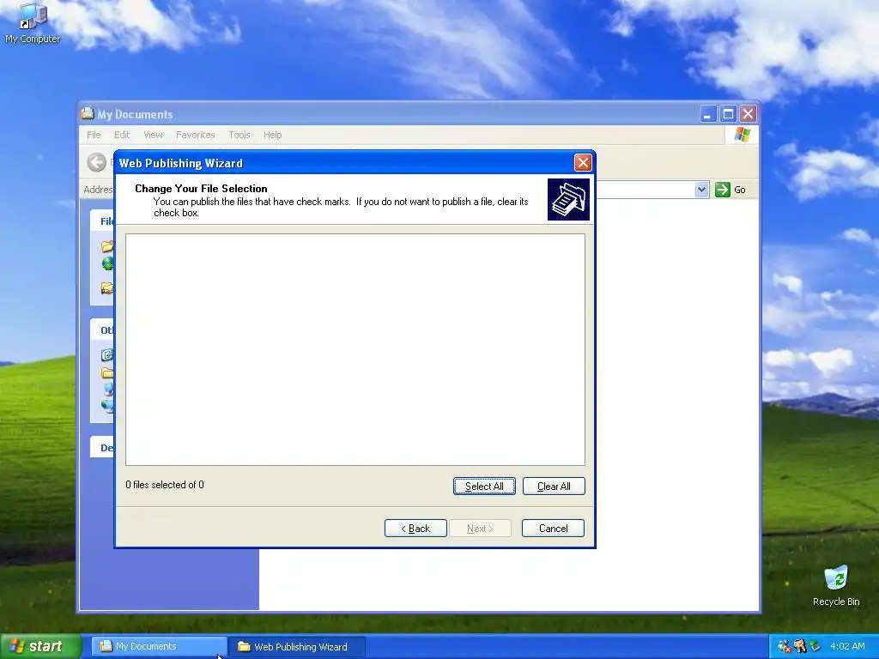Click the Back arrow in My Documents toolbar
This screenshot has width=879, height=659.
point(97,162)
